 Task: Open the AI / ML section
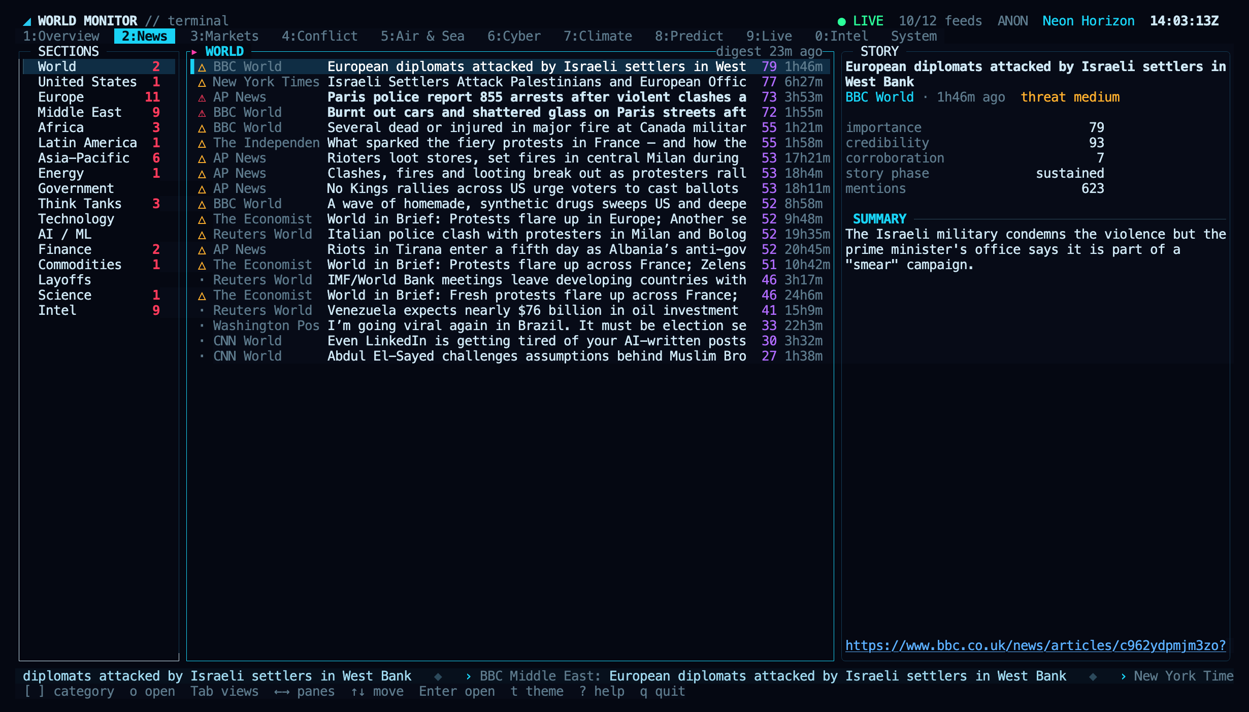[99, 234]
